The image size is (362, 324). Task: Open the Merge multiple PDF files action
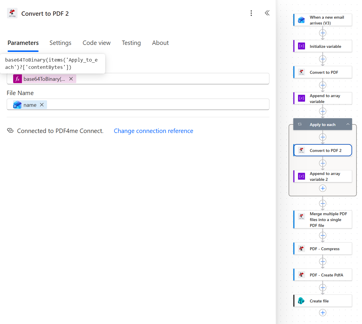coord(323,220)
